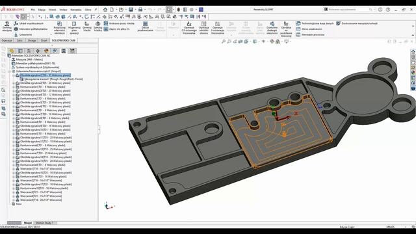Click the Edit Appearance sphere icon
The image size is (416, 234).
[x=272, y=42]
